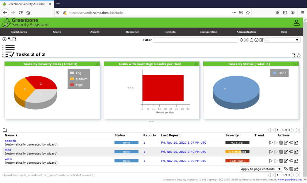This screenshot has width=307, height=183.
Task: Open the Firefox hamburger menu
Action: [302, 13]
